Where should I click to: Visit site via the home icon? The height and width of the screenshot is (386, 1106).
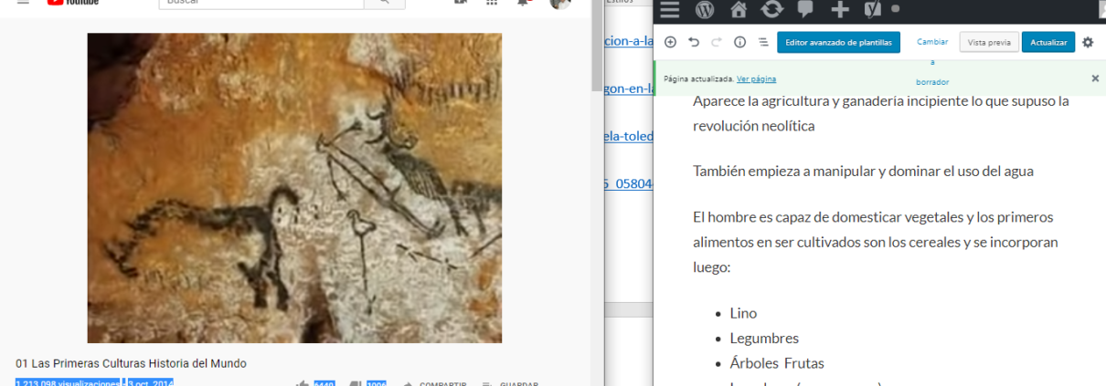tap(739, 9)
